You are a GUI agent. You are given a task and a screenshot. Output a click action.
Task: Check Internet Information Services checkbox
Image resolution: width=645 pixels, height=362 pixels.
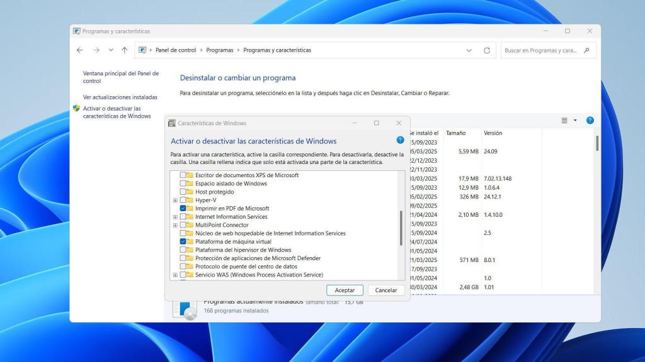point(183,217)
